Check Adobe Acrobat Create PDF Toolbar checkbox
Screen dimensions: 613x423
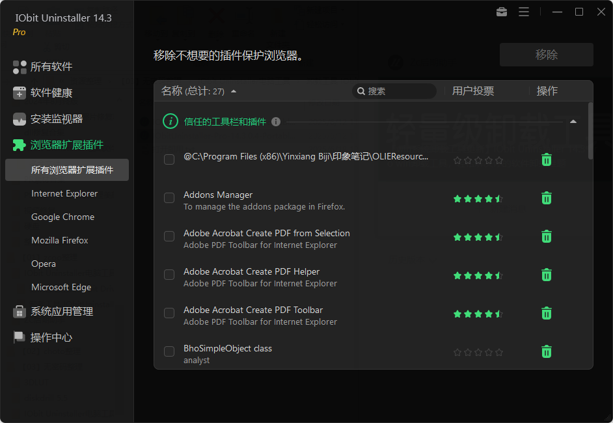point(169,313)
